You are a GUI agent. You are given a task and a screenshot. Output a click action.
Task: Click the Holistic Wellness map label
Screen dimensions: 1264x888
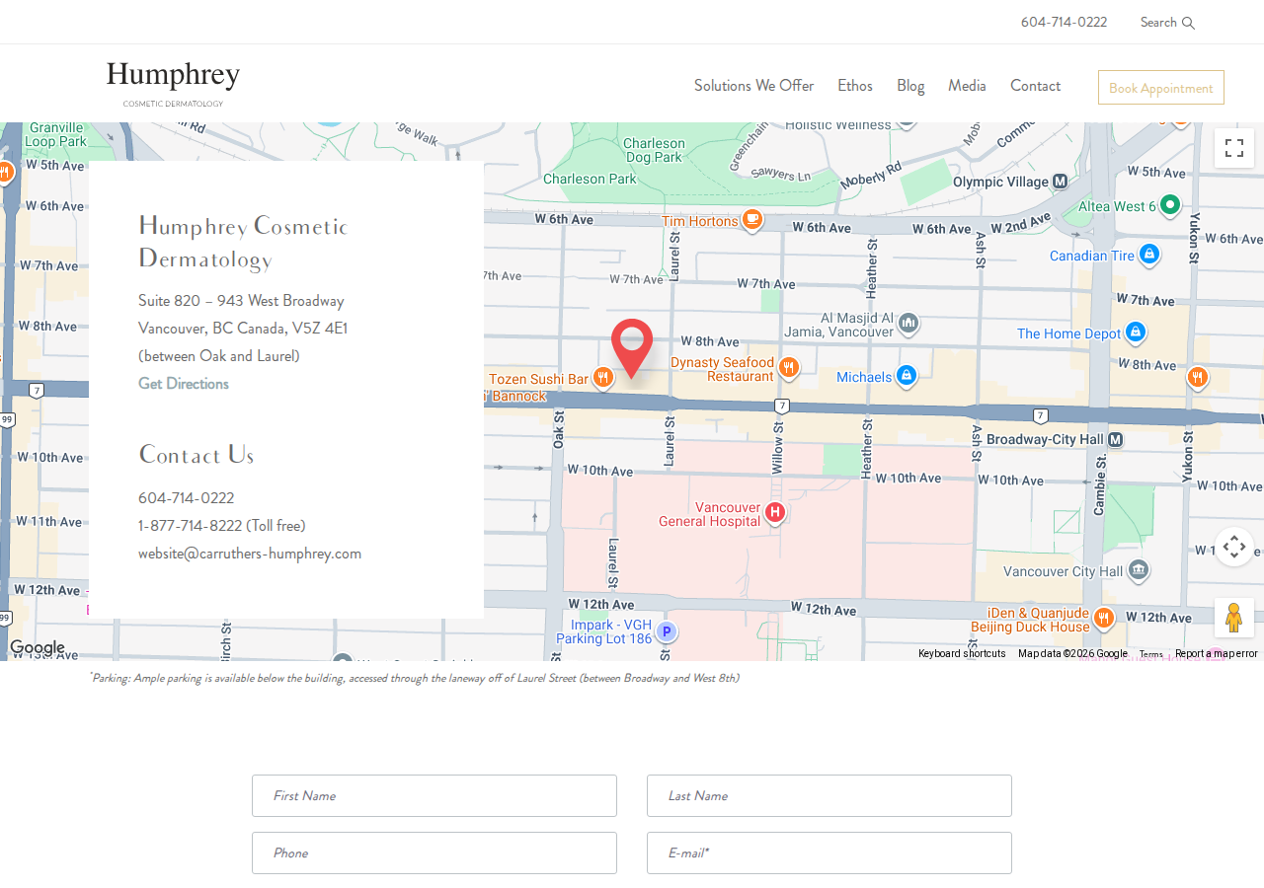(836, 125)
